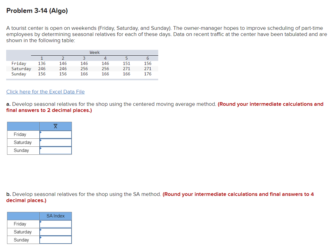
Task: Click the blue triangle marker in Friday X̄ cell
Action: tap(40, 132)
